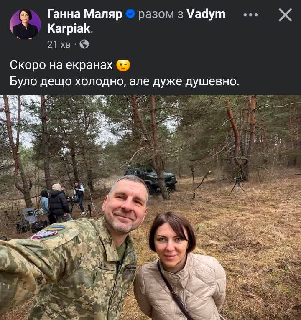Select the text Скоро на екранах

tap(61, 65)
